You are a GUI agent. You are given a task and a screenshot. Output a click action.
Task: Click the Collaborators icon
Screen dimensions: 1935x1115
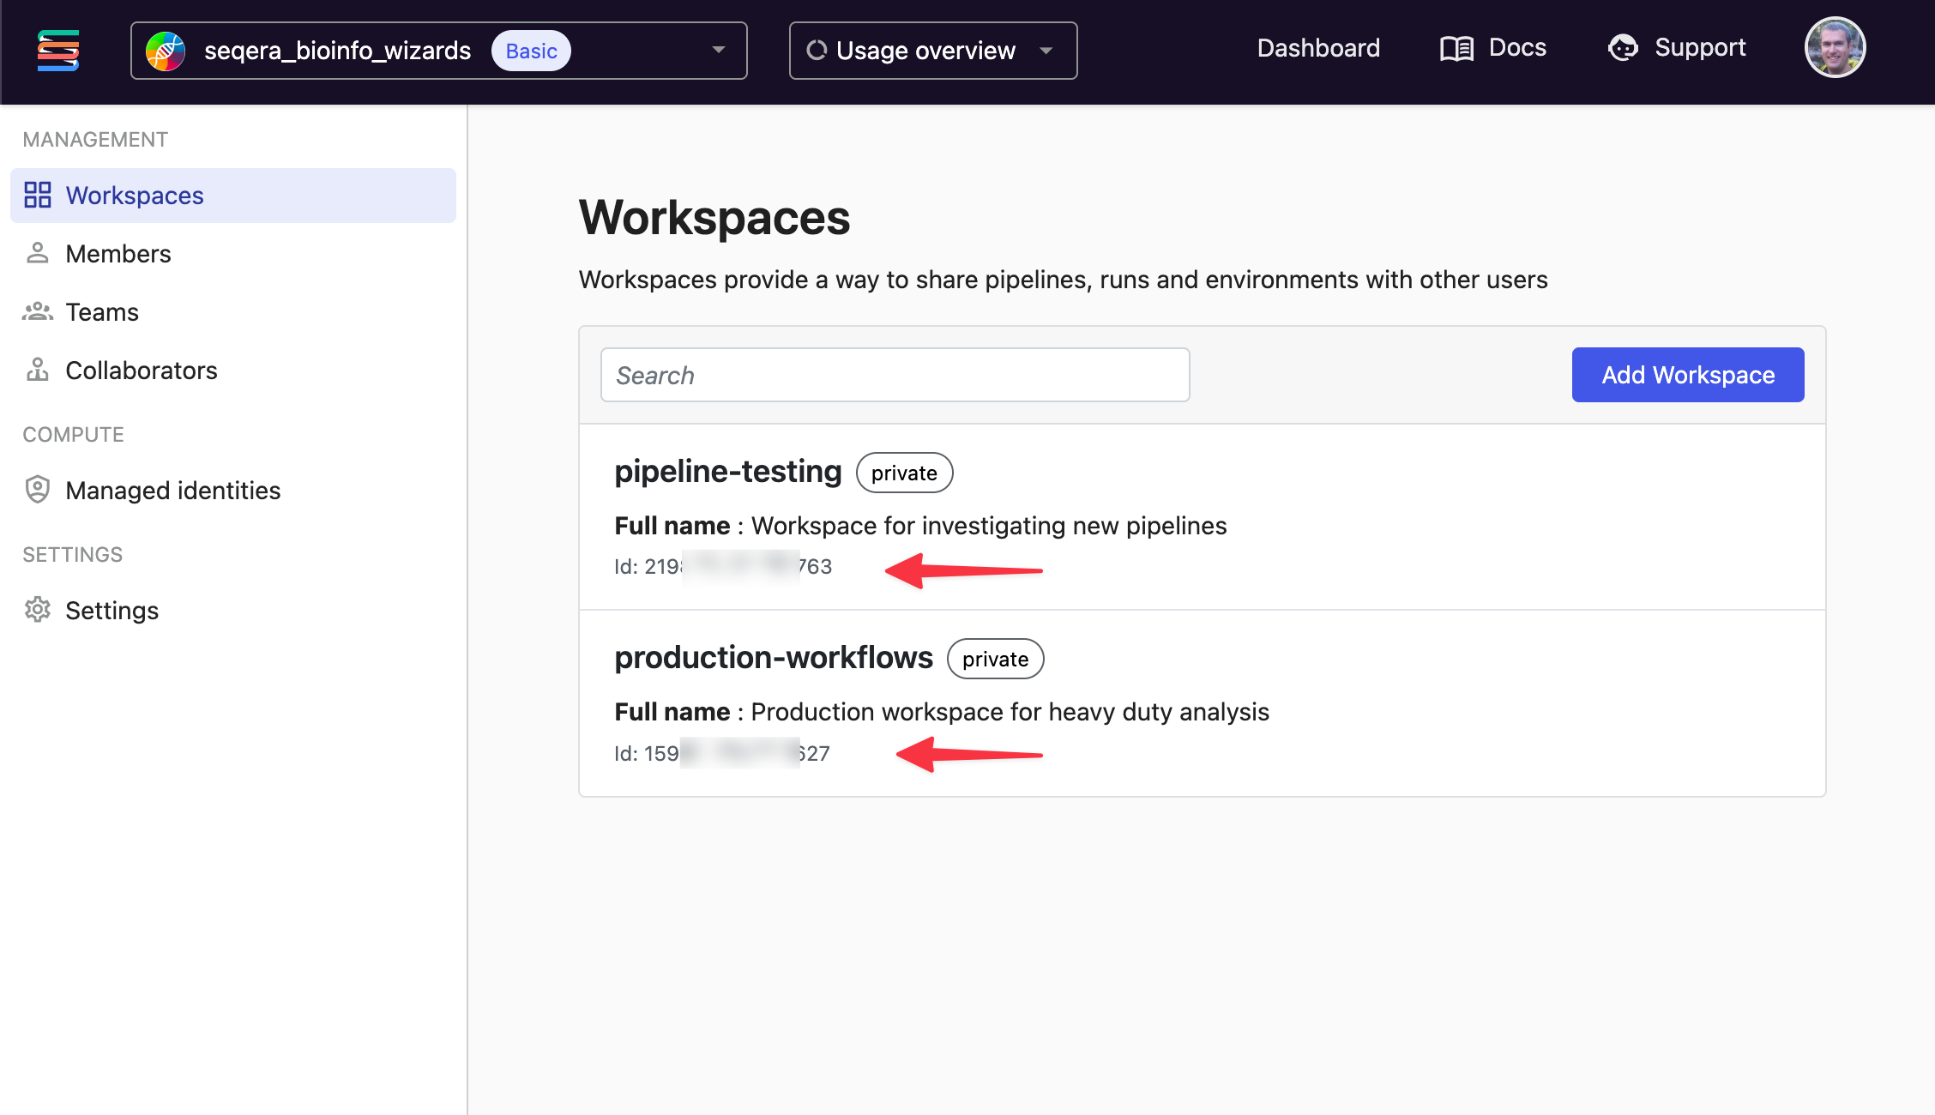(x=38, y=370)
